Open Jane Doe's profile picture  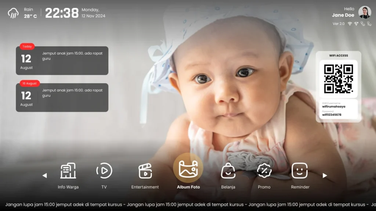tap(365, 12)
